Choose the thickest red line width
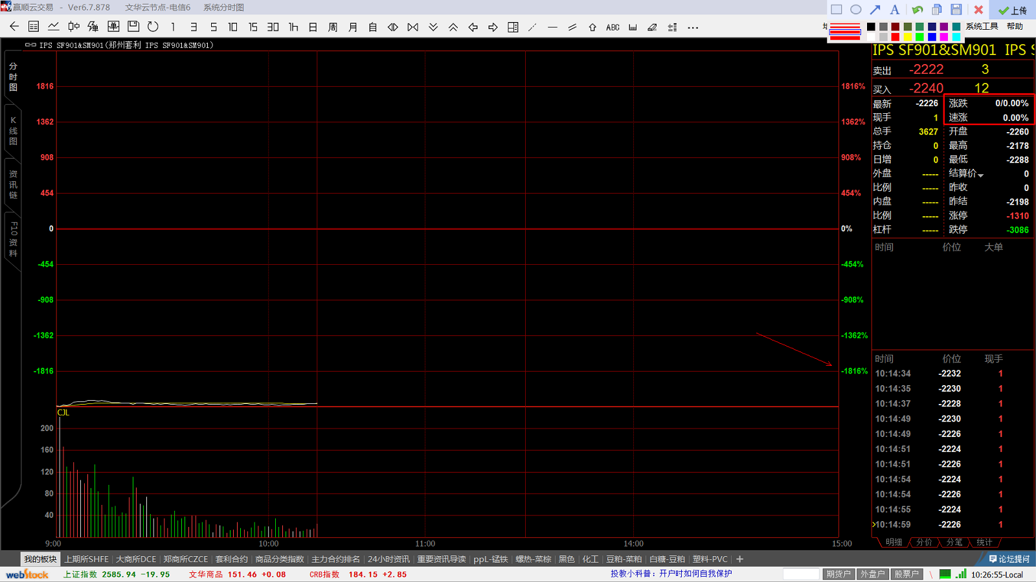This screenshot has width=1036, height=582. coord(844,38)
